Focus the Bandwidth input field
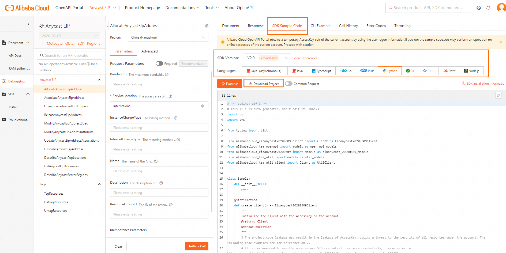506x253 pixels. (x=159, y=84)
